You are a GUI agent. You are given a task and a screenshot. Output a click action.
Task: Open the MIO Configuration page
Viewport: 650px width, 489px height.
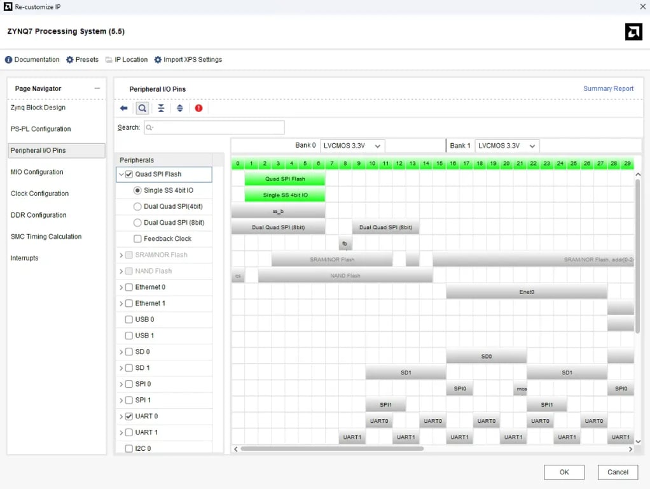(37, 173)
